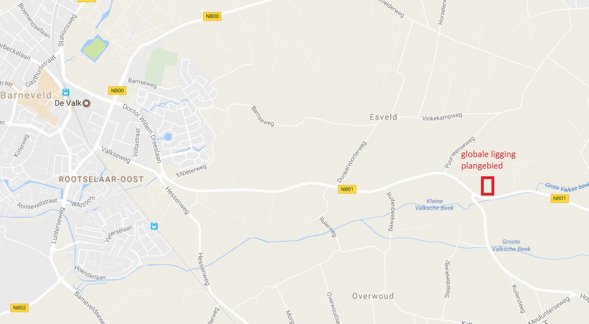Click the Vinkekampweg street label
Image resolution: width=589 pixels, height=324 pixels.
442,117
